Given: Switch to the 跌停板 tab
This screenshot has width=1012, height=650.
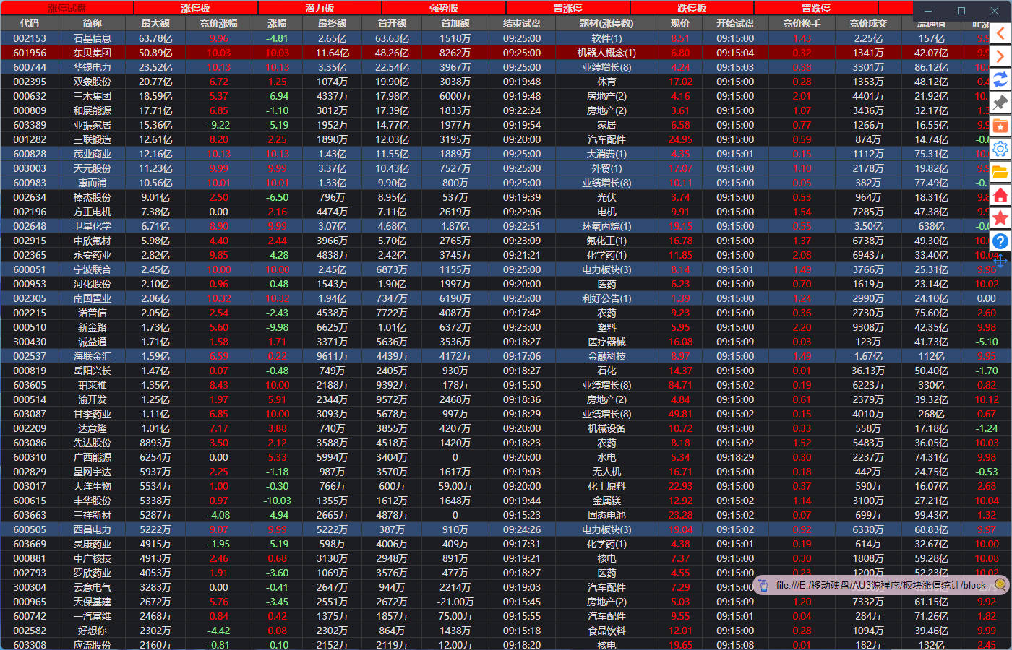Looking at the screenshot, I should coord(692,8).
